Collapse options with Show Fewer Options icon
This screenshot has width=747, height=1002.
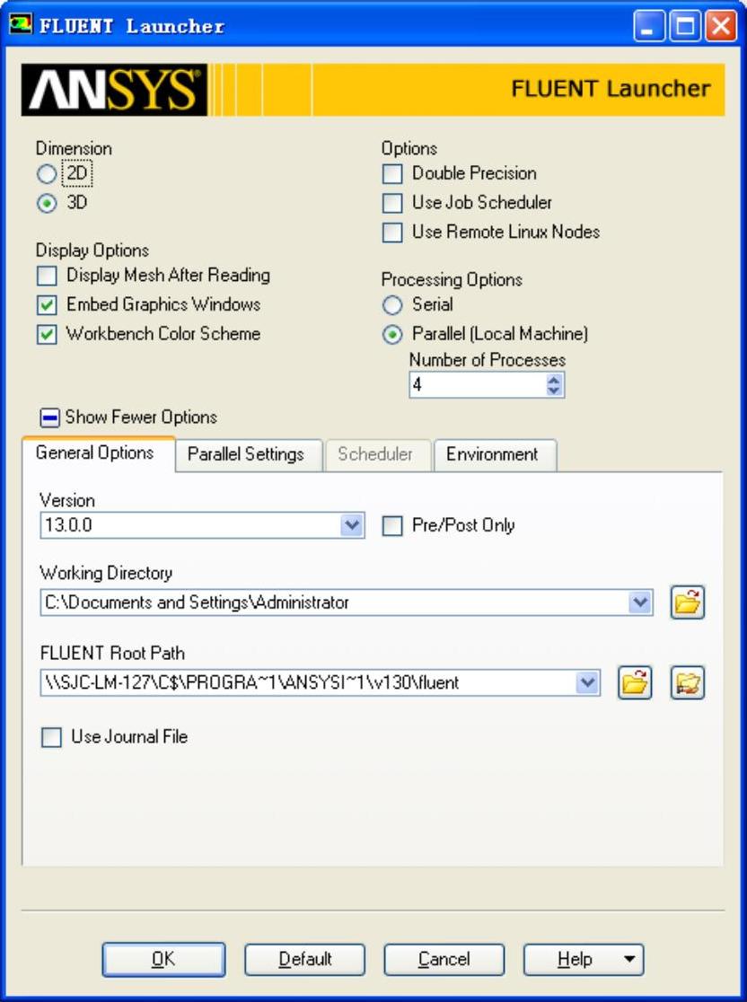pyautogui.click(x=50, y=417)
